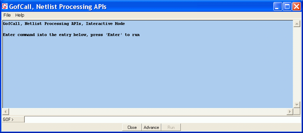Click the 'Interactive Mode' heading line in output
This screenshot has width=303, height=133.
[x=64, y=24]
